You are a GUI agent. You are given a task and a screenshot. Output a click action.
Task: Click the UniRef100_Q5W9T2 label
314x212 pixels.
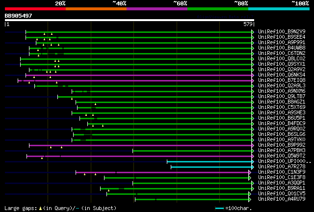point(282,156)
